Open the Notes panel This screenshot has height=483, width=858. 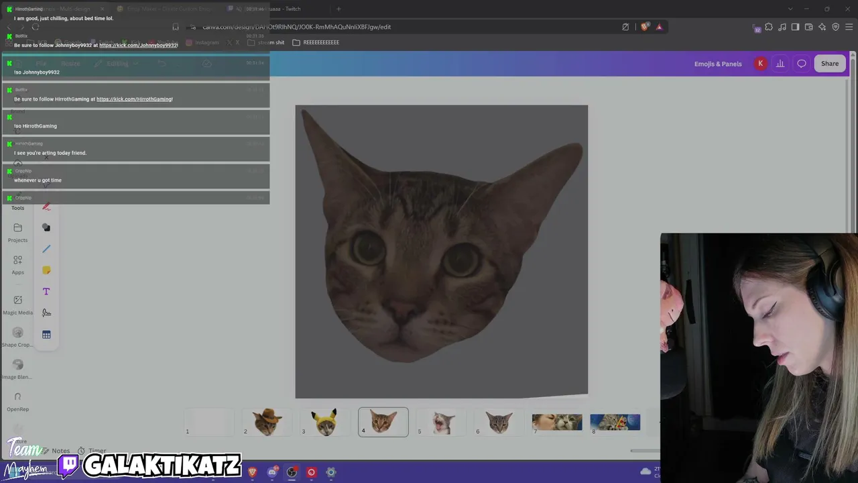pyautogui.click(x=56, y=451)
